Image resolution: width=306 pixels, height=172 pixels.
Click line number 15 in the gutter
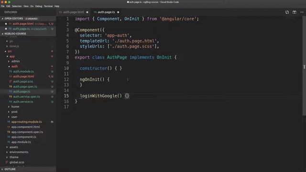tap(66, 96)
